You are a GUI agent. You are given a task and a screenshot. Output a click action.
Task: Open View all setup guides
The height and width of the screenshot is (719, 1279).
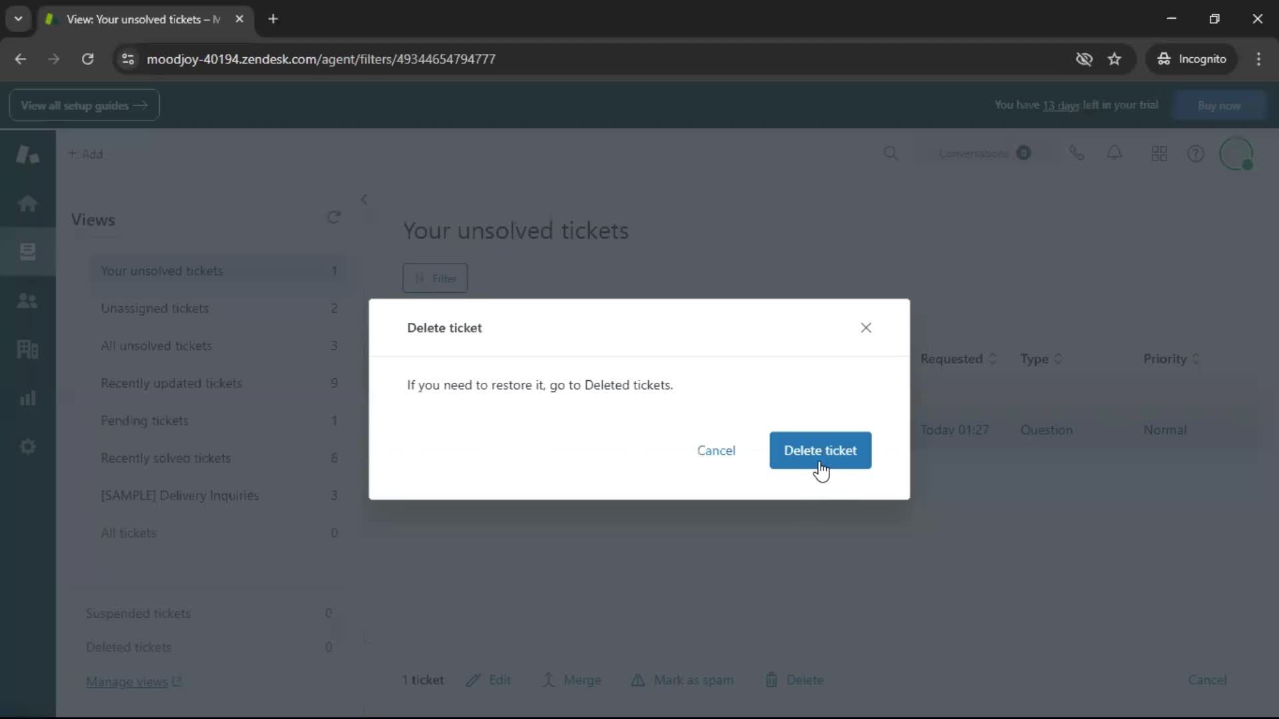pos(84,105)
